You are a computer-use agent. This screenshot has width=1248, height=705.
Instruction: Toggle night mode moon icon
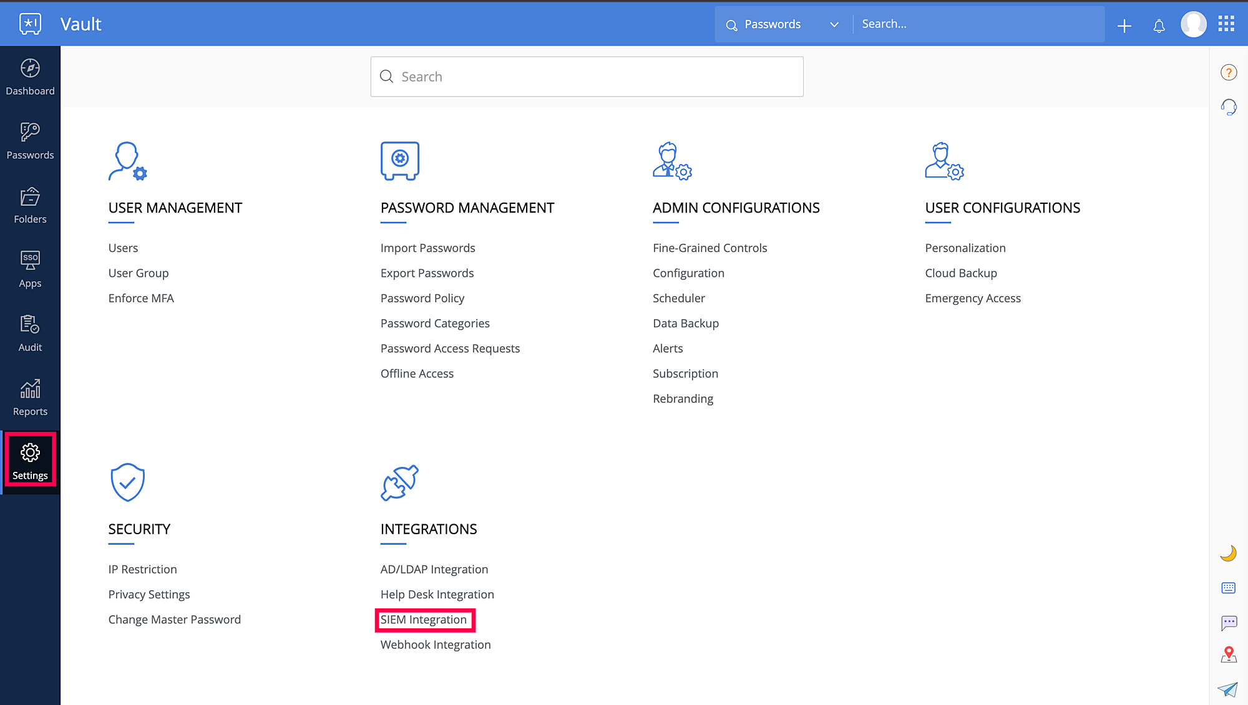click(x=1228, y=554)
